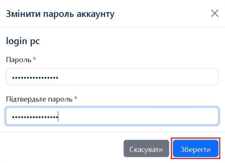Click masked dots in the confirmation field
Image resolution: width=225 pixels, height=163 pixels.
(x=35, y=117)
